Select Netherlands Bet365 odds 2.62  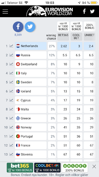click(63, 46)
